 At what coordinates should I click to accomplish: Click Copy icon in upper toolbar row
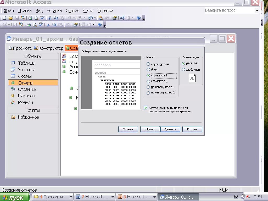point(56,18)
